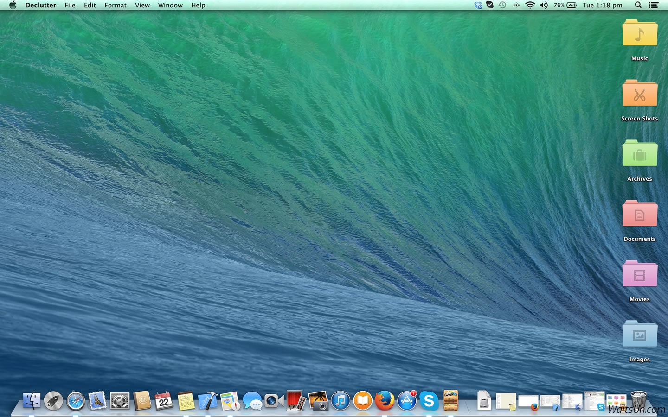Open the volume control in menu bar

pos(544,5)
